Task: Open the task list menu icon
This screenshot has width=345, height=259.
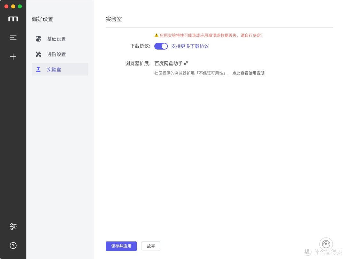Action: [x=13, y=38]
